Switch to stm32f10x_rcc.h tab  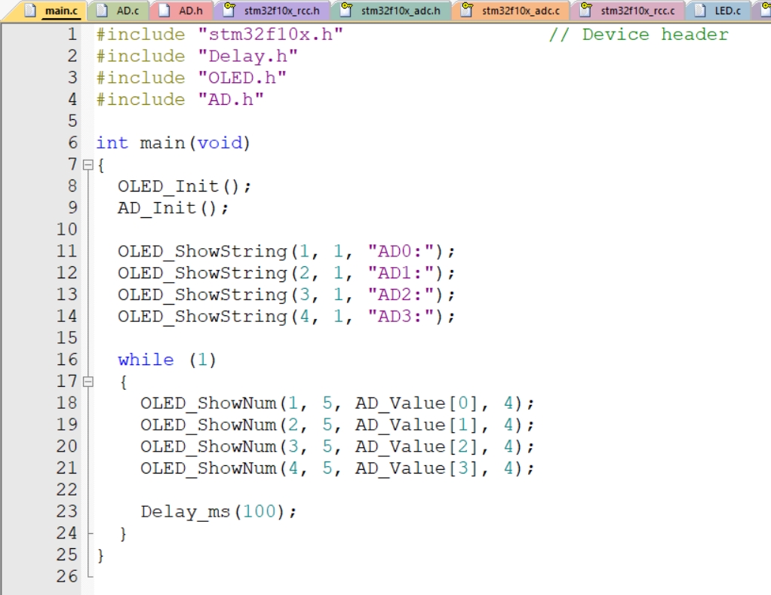tap(272, 11)
